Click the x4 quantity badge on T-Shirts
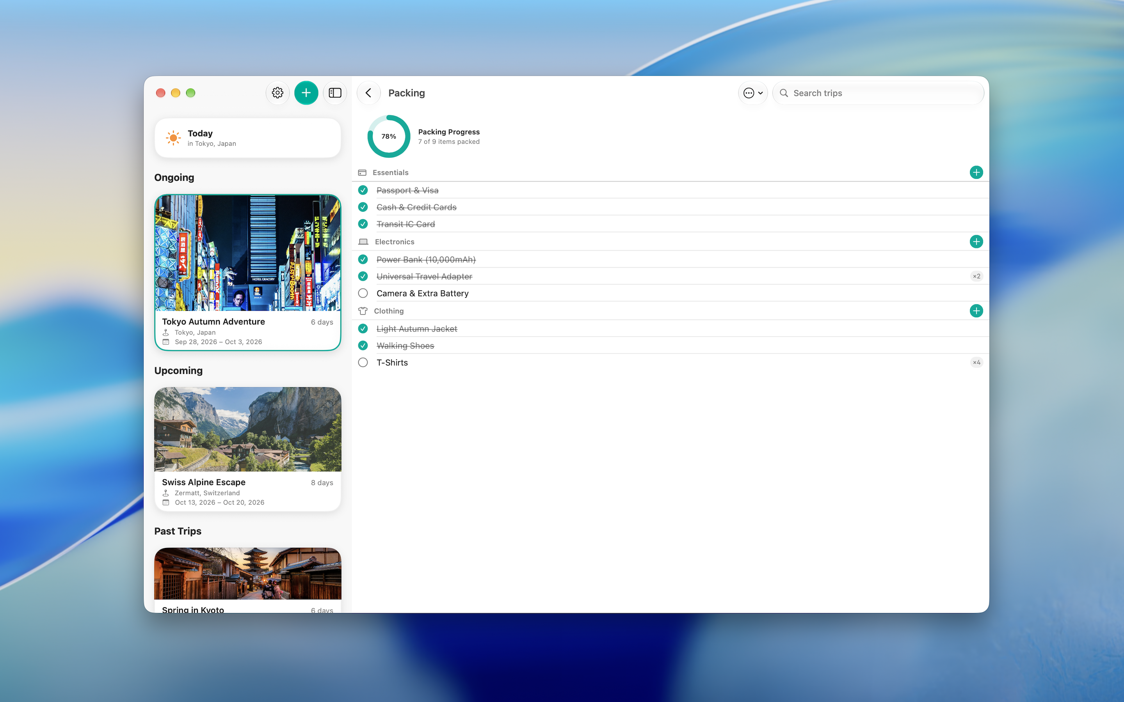The height and width of the screenshot is (702, 1124). pyautogui.click(x=976, y=363)
